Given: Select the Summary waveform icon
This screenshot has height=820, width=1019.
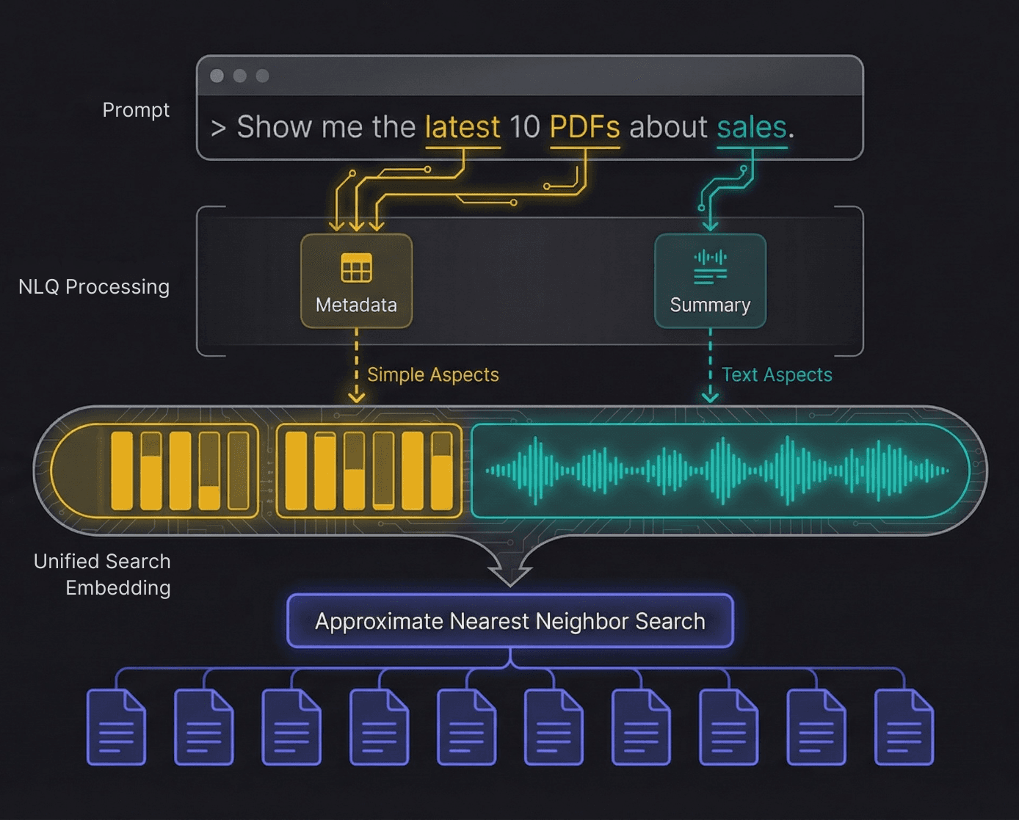Looking at the screenshot, I should click(709, 266).
